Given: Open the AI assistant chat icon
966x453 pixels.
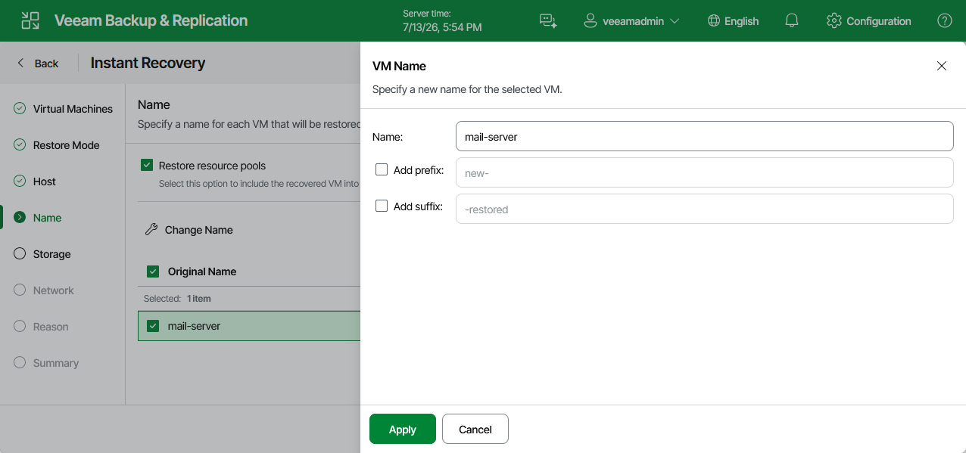Looking at the screenshot, I should tap(548, 21).
